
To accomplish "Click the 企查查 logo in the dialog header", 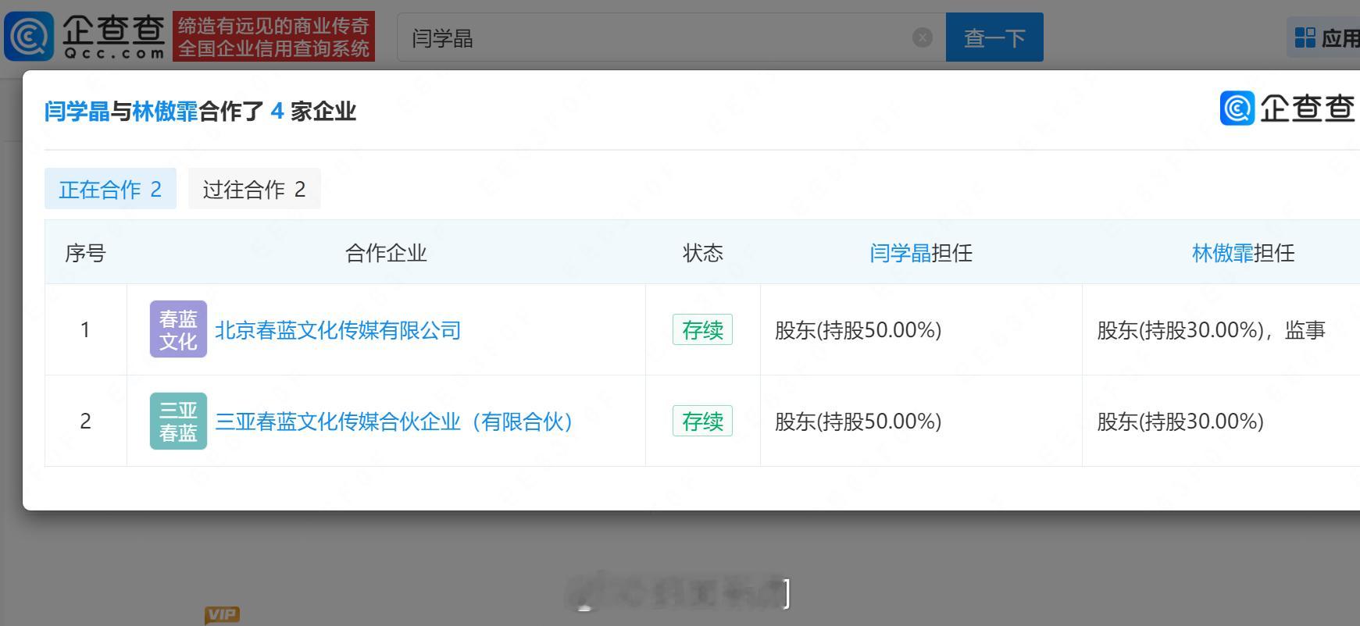I will (1287, 108).
